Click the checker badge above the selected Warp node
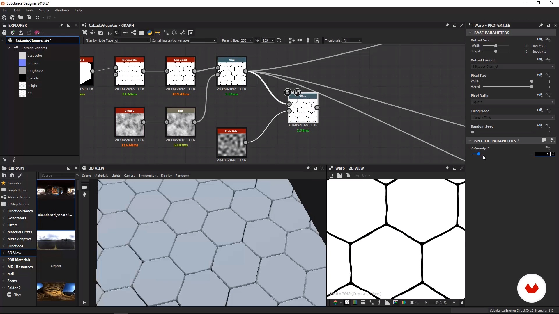Viewport: 559px width, 314px height. (x=297, y=92)
